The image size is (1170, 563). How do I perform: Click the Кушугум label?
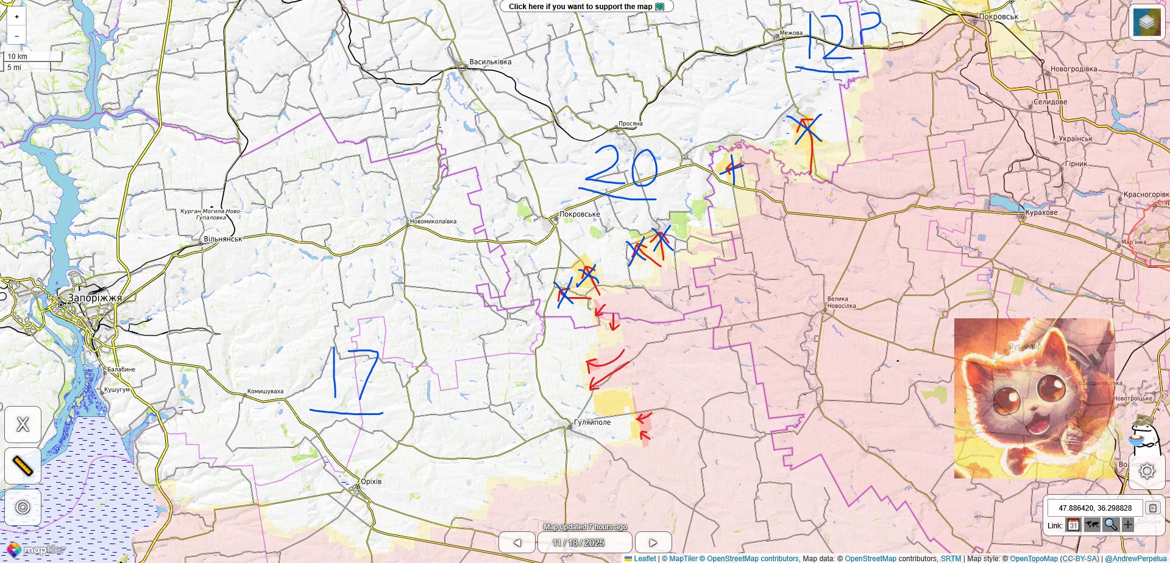[x=116, y=389]
